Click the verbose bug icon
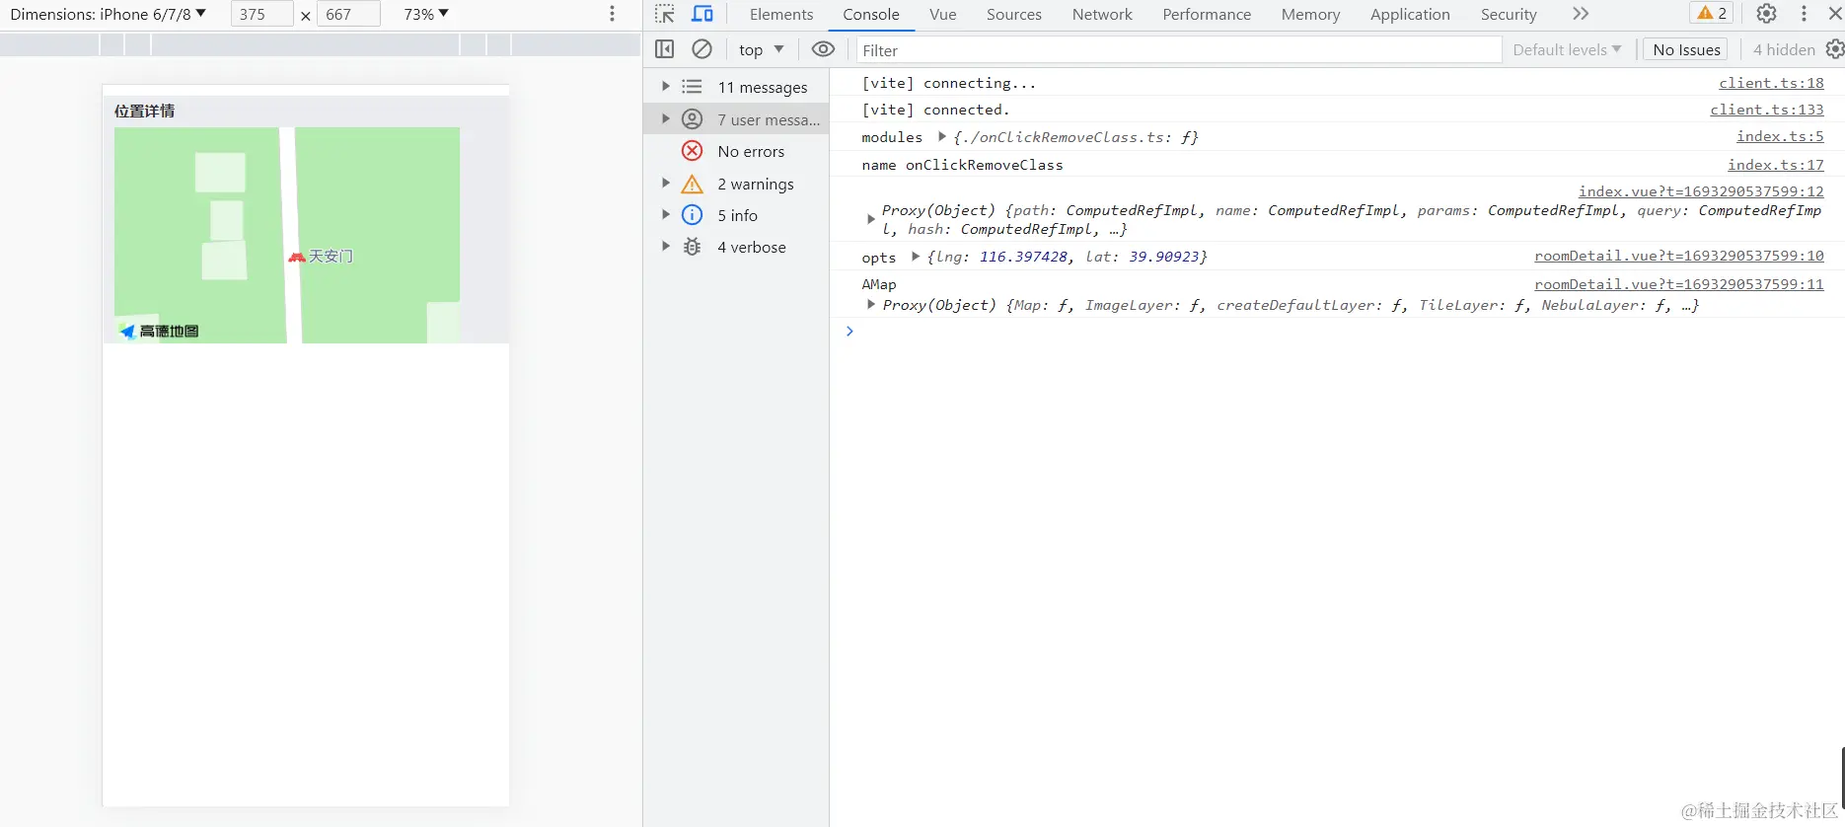Screen dimensions: 1845x827 [693, 247]
